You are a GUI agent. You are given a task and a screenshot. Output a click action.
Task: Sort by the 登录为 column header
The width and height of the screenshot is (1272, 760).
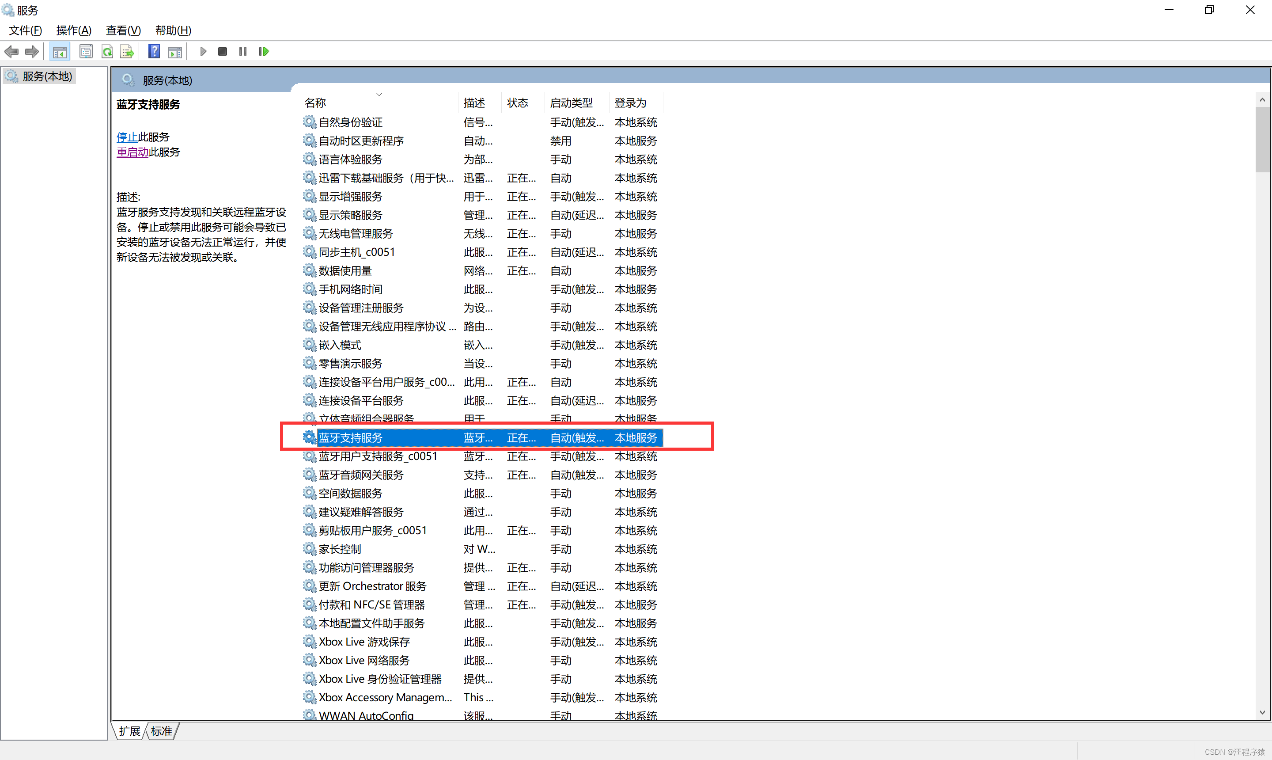click(636, 103)
